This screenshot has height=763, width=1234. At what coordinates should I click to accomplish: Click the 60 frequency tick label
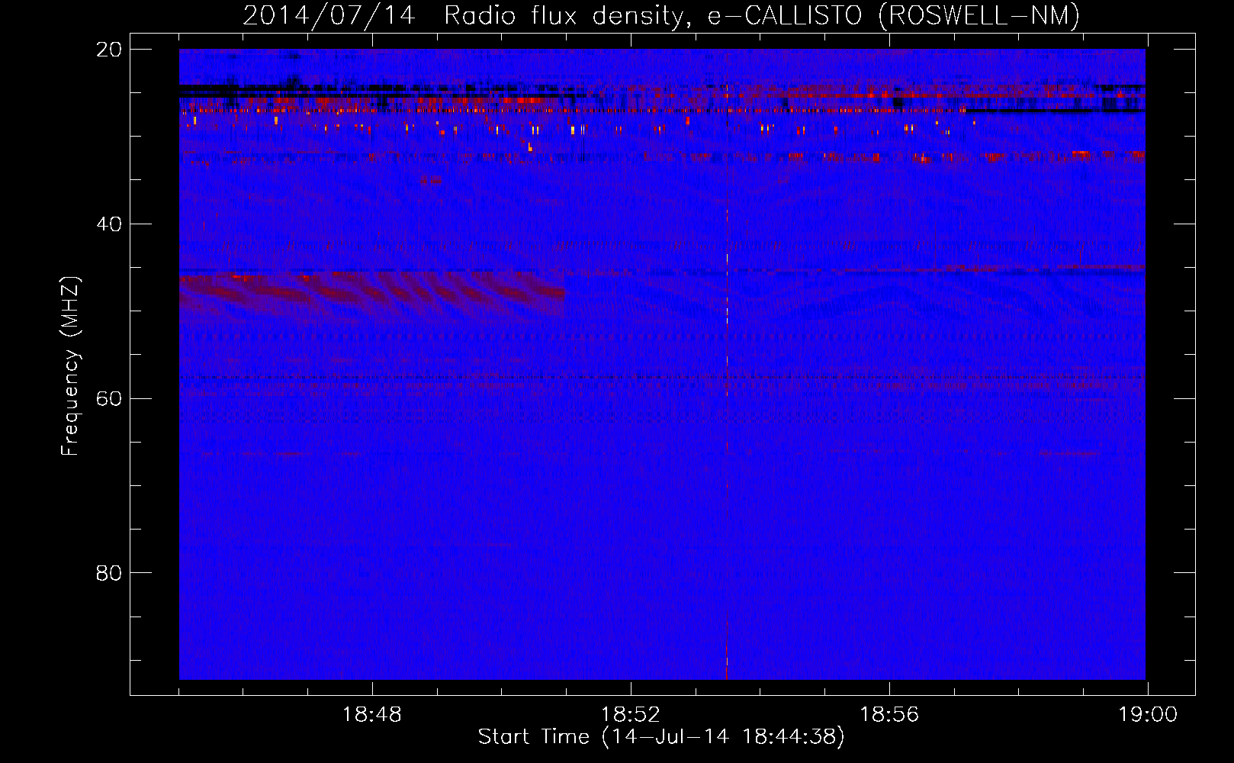click(109, 398)
